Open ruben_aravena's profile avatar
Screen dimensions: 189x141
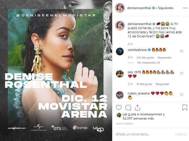[x=120, y=95]
